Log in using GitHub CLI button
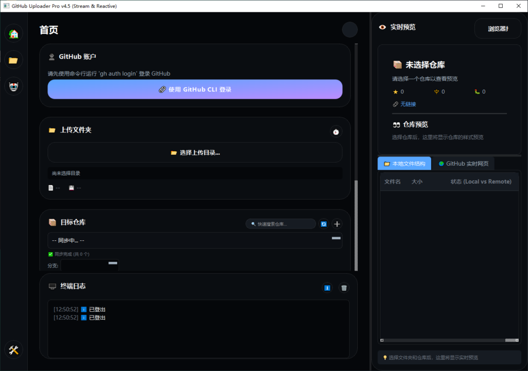Image resolution: width=528 pixels, height=371 pixels. (195, 90)
